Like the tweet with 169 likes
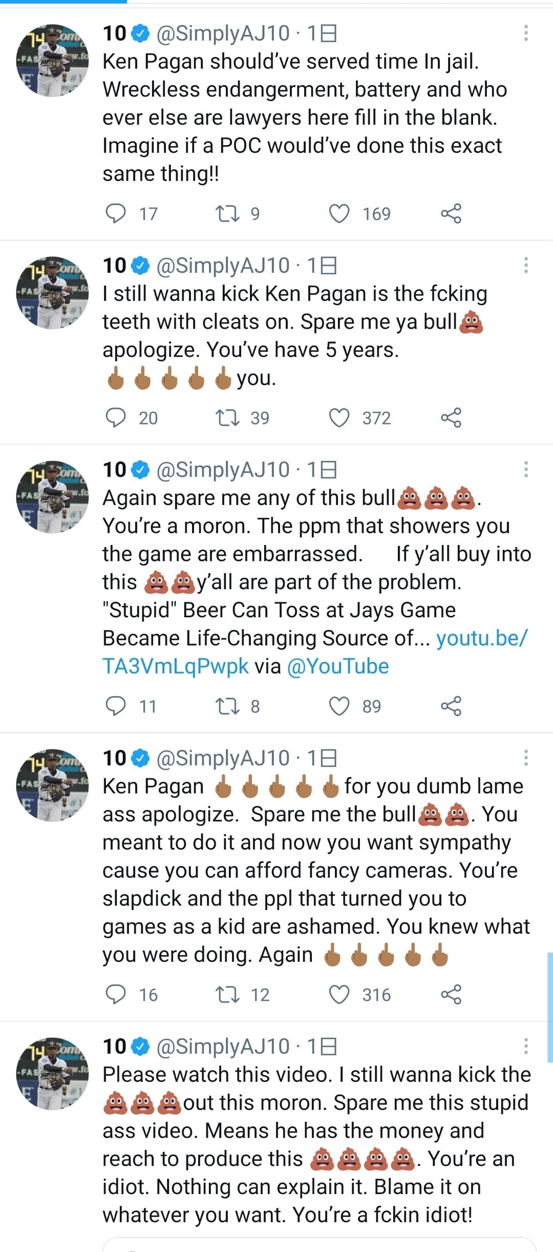This screenshot has width=553, height=1252. pyautogui.click(x=339, y=213)
